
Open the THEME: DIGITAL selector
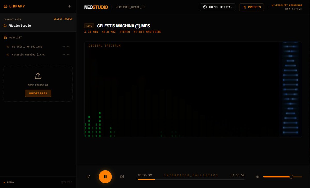pyautogui.click(x=218, y=7)
